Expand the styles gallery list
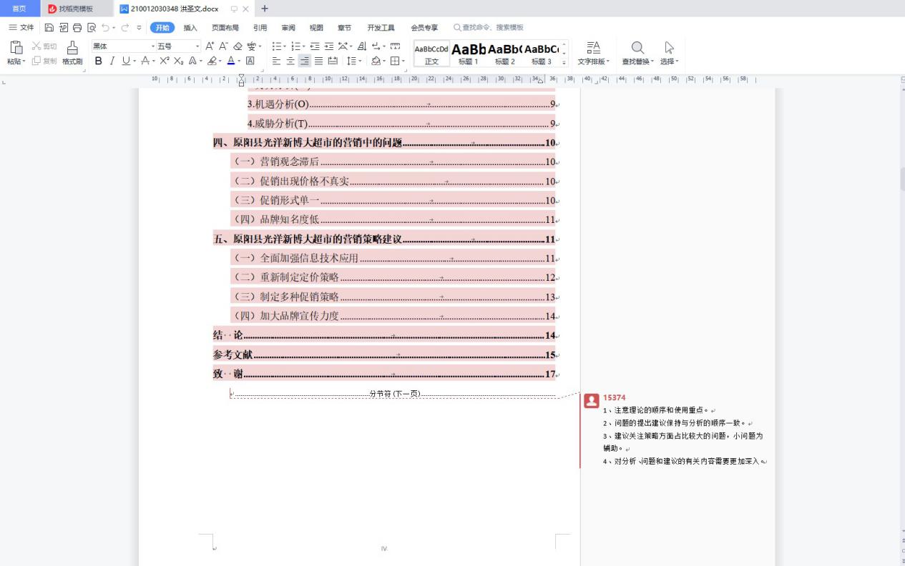The image size is (905, 566). pos(564,62)
